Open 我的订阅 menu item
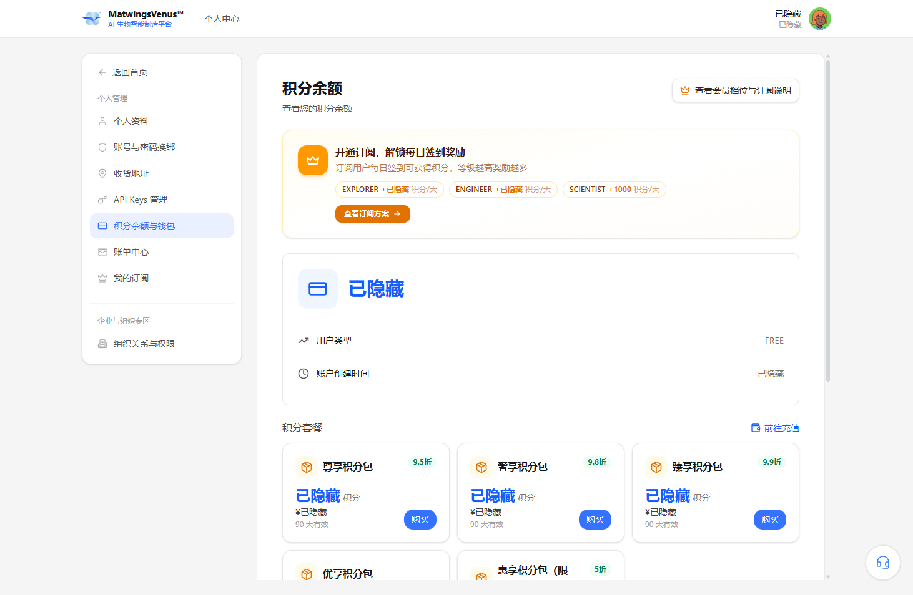 coord(162,278)
